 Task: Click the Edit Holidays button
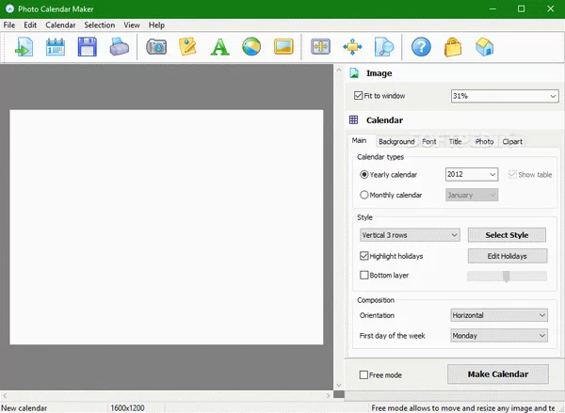(507, 256)
